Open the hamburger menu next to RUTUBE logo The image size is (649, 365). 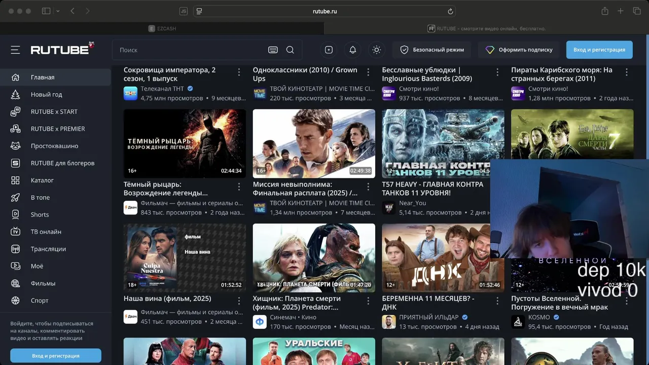coord(15,50)
